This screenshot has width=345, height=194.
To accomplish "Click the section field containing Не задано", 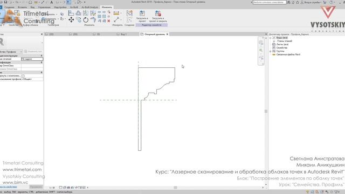I will click(x=32, y=59).
